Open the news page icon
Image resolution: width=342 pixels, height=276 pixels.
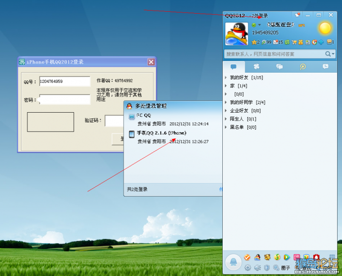[307, 42]
